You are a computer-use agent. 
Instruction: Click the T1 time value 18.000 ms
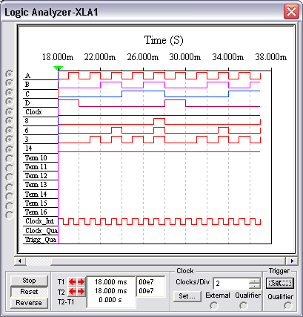click(x=111, y=282)
